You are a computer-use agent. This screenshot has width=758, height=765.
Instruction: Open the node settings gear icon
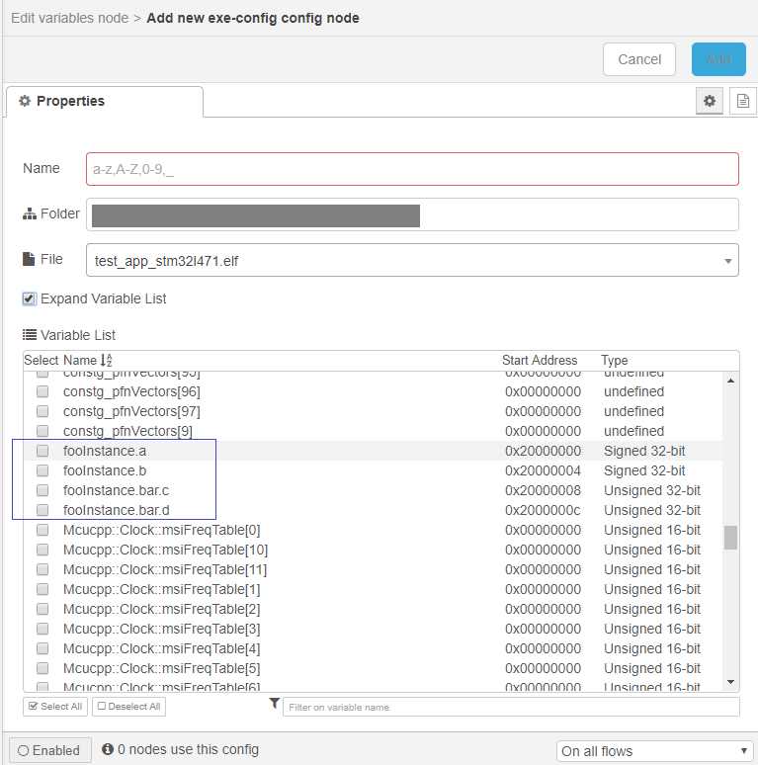[710, 101]
